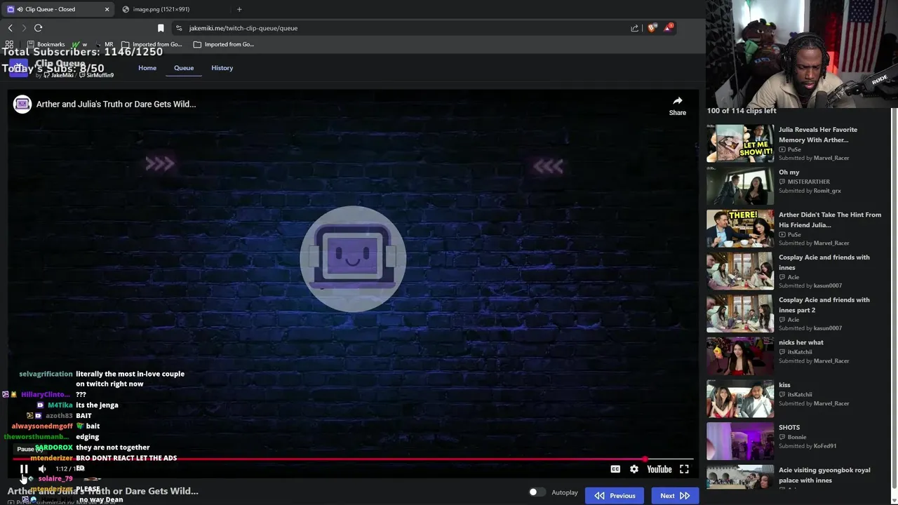Click submitter name KoFed91
The width and height of the screenshot is (898, 505).
click(825, 446)
